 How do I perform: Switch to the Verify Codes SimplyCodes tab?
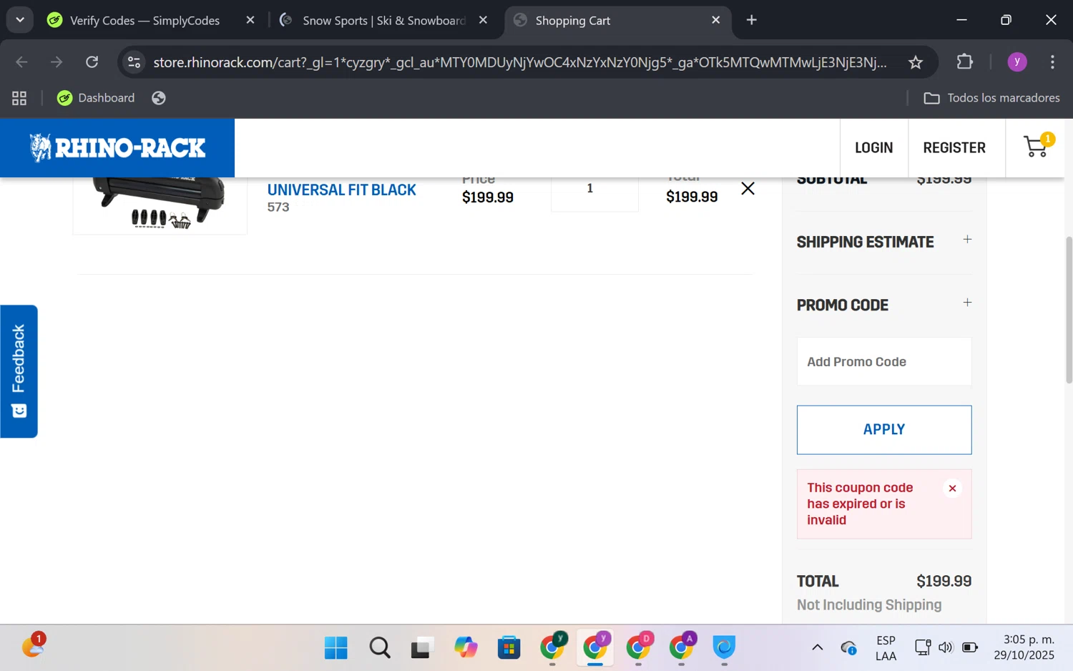[144, 21]
